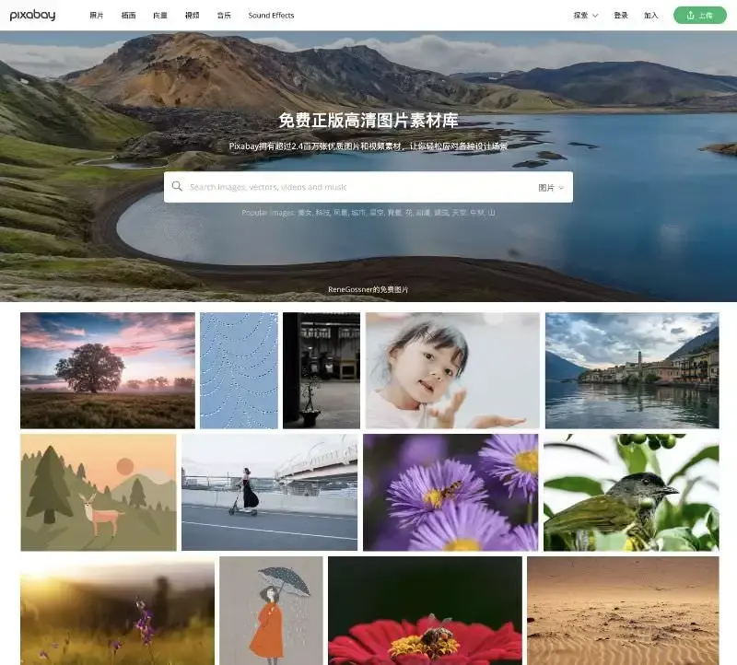Open the woman riding scooter photo
This screenshot has height=665, width=737.
[x=269, y=493]
